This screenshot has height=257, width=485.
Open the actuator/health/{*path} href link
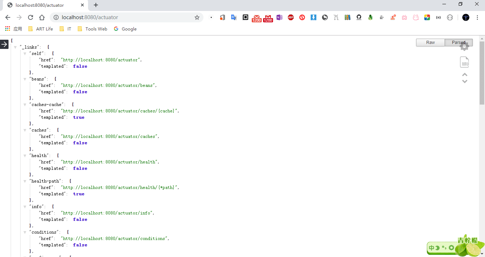coord(119,188)
